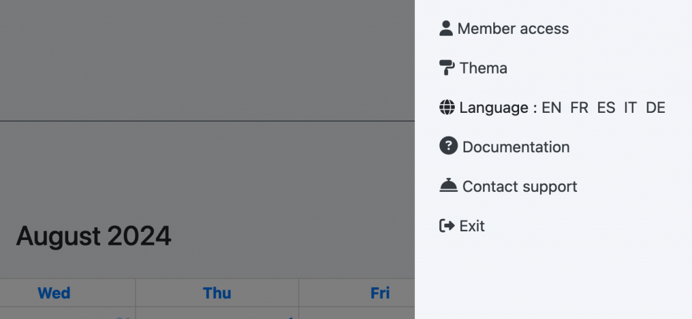Click the Thema paint roller icon
692x319 pixels.
click(447, 68)
